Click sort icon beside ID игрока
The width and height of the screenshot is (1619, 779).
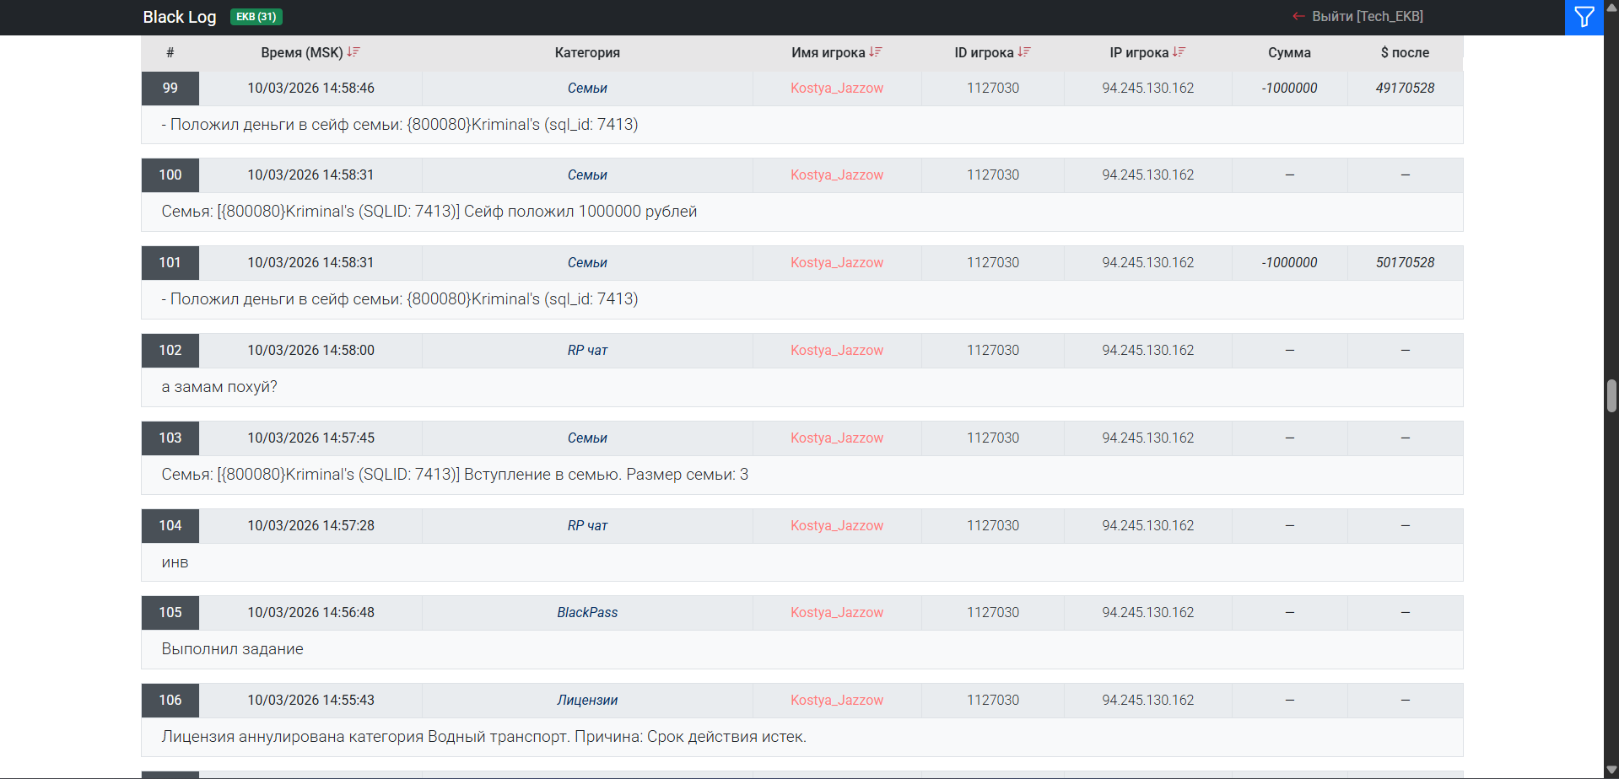1024,52
